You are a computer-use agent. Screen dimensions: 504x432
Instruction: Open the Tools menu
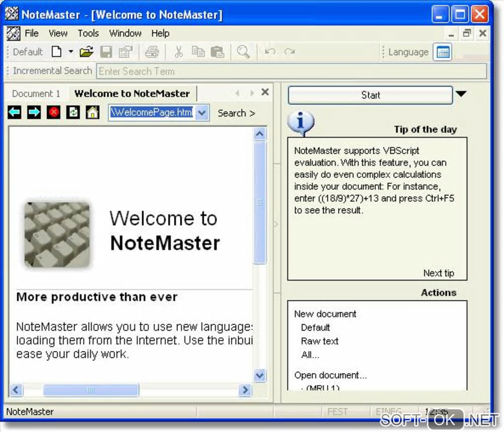[x=88, y=33]
